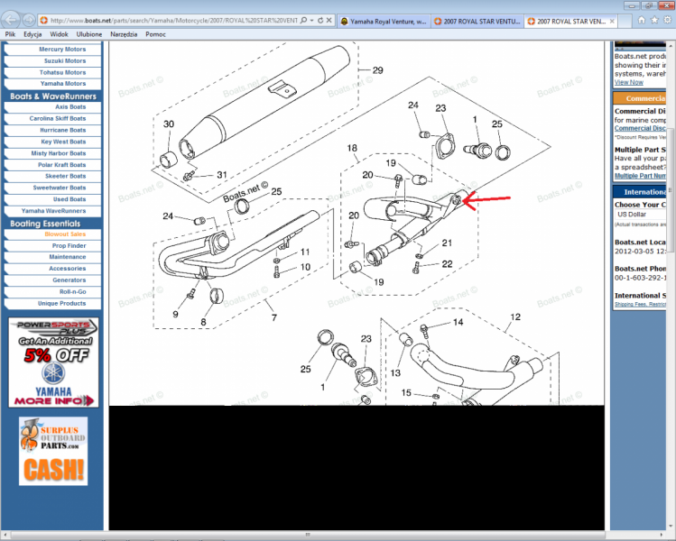
Task: Click the browser Back arrow button
Action: point(12,19)
